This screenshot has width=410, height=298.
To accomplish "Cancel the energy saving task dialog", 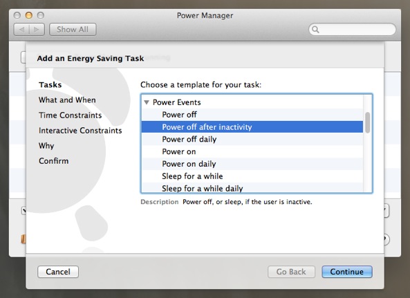I will (58, 272).
